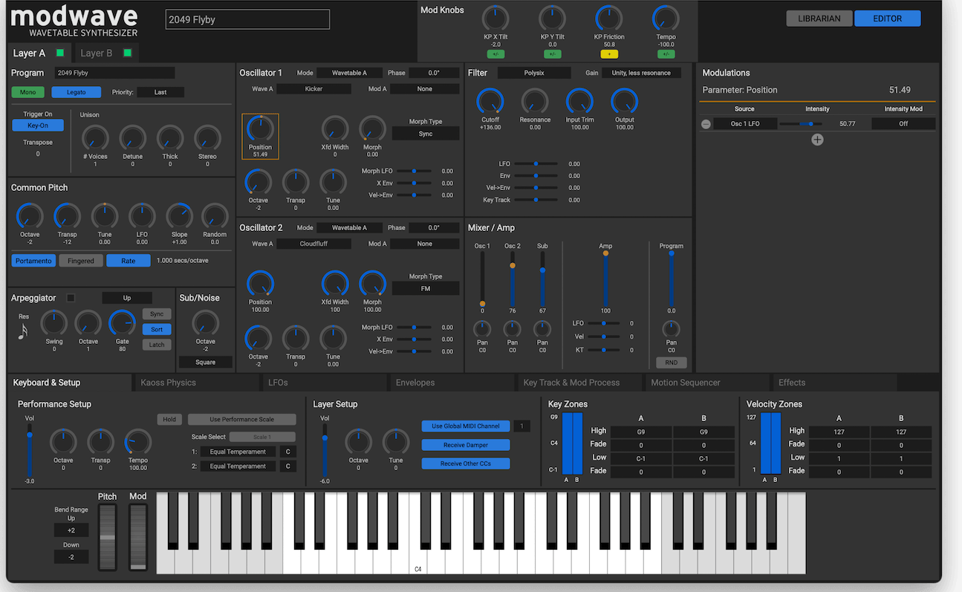Click the Arpeggiator Gate knob
Screen dimensions: 962x592
(123, 323)
